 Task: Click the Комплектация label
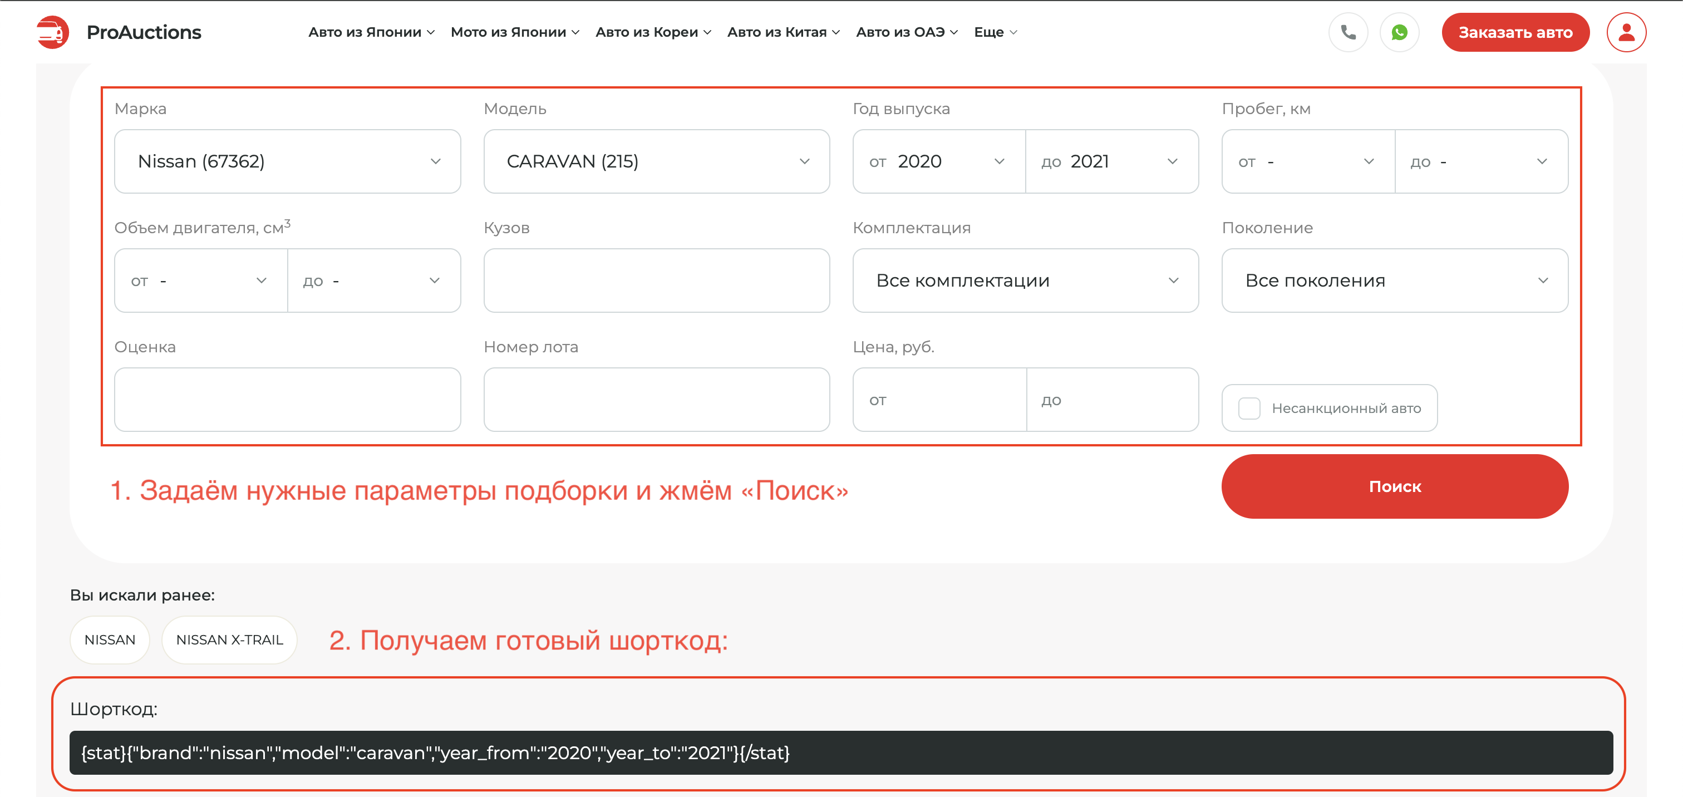coord(912,228)
